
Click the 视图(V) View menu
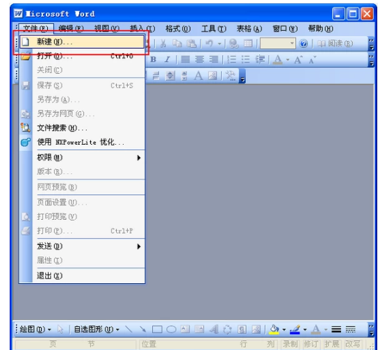coord(106,29)
